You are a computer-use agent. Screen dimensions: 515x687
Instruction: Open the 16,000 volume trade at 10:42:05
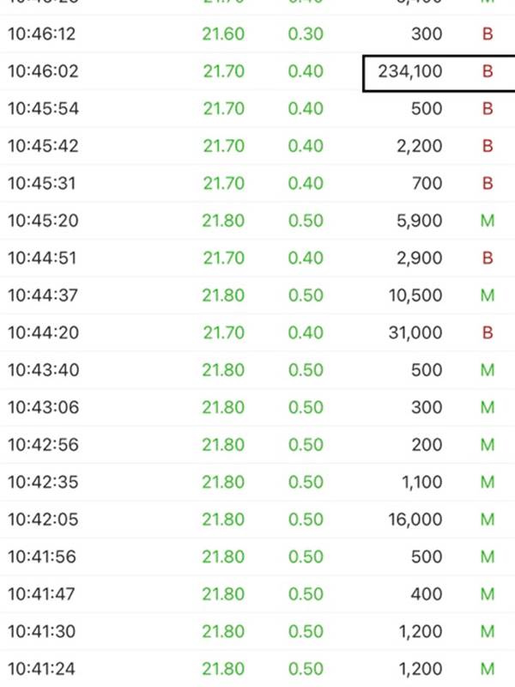coord(257,520)
